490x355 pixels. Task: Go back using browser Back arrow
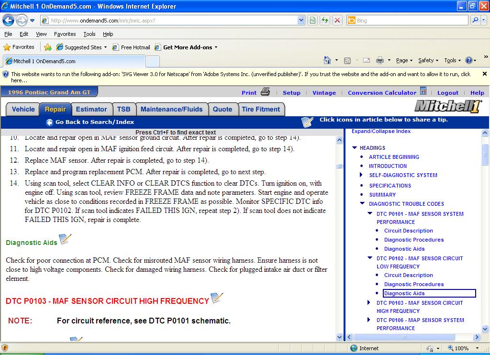coord(9,21)
